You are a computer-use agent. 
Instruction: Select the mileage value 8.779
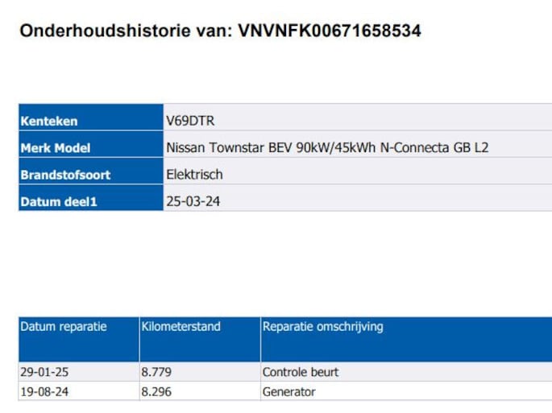pyautogui.click(x=156, y=373)
